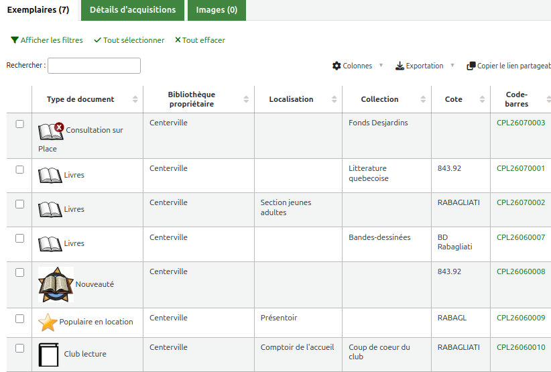Sort by Collection column arrows
Viewport: 551px width, 372px height.
[x=423, y=99]
